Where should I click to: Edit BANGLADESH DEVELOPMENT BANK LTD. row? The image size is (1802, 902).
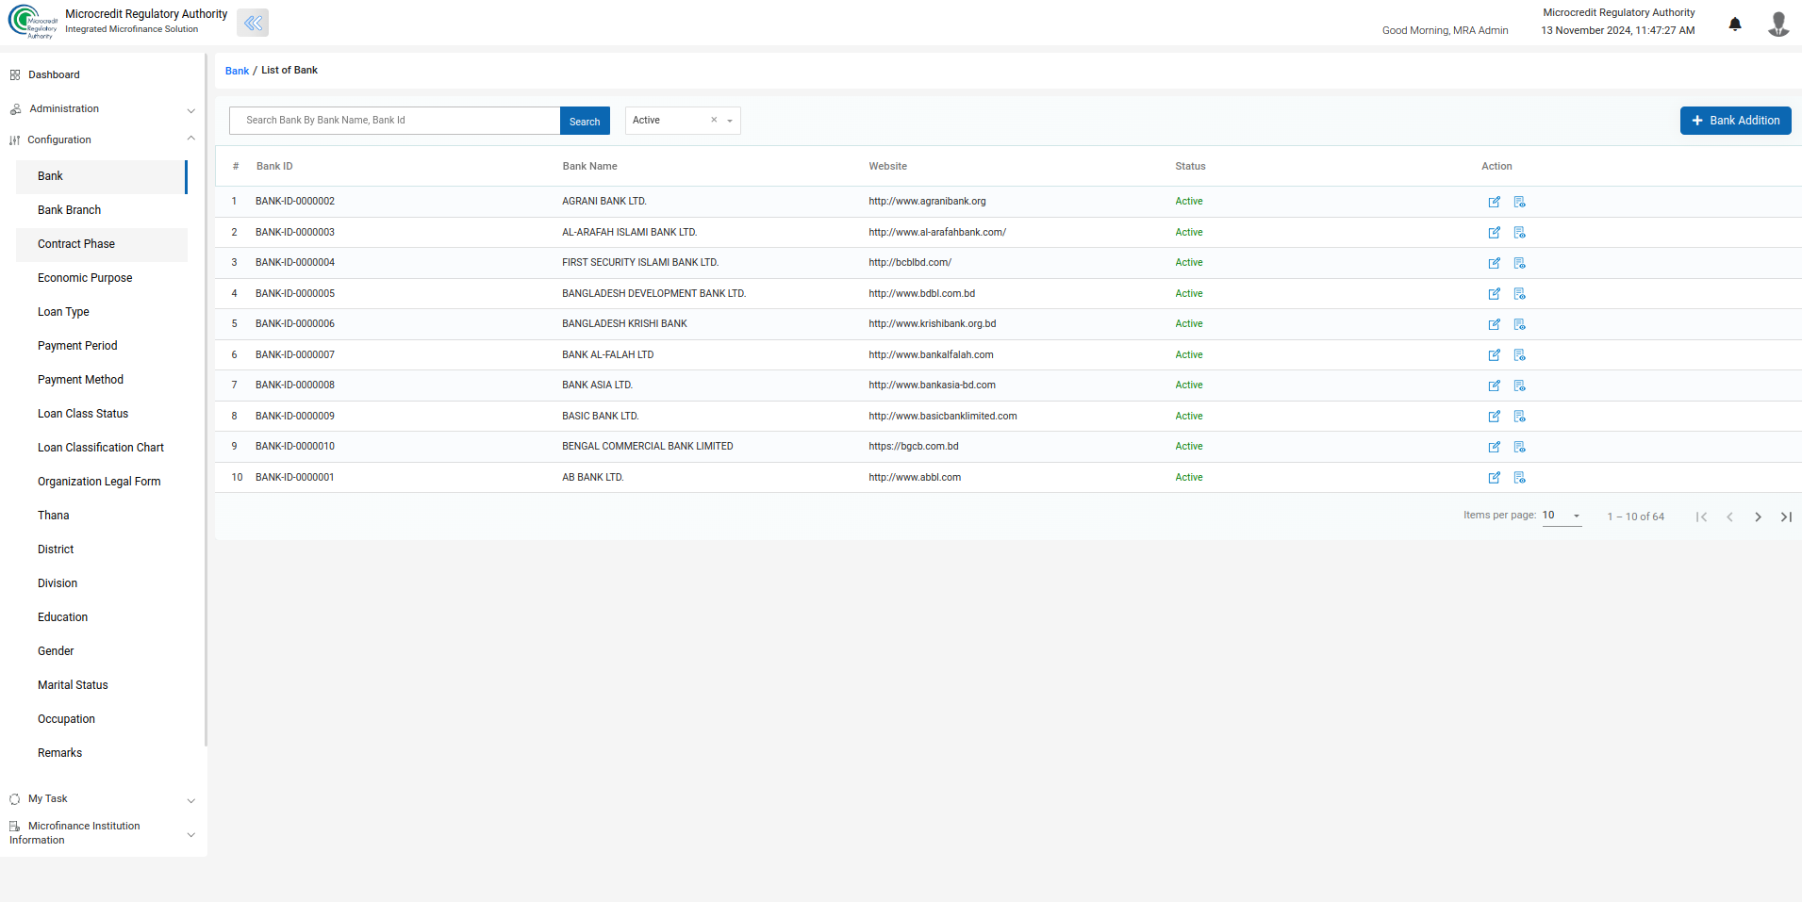pyautogui.click(x=1495, y=294)
